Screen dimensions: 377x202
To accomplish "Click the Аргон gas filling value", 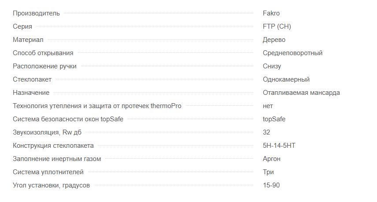I will click(x=271, y=159).
